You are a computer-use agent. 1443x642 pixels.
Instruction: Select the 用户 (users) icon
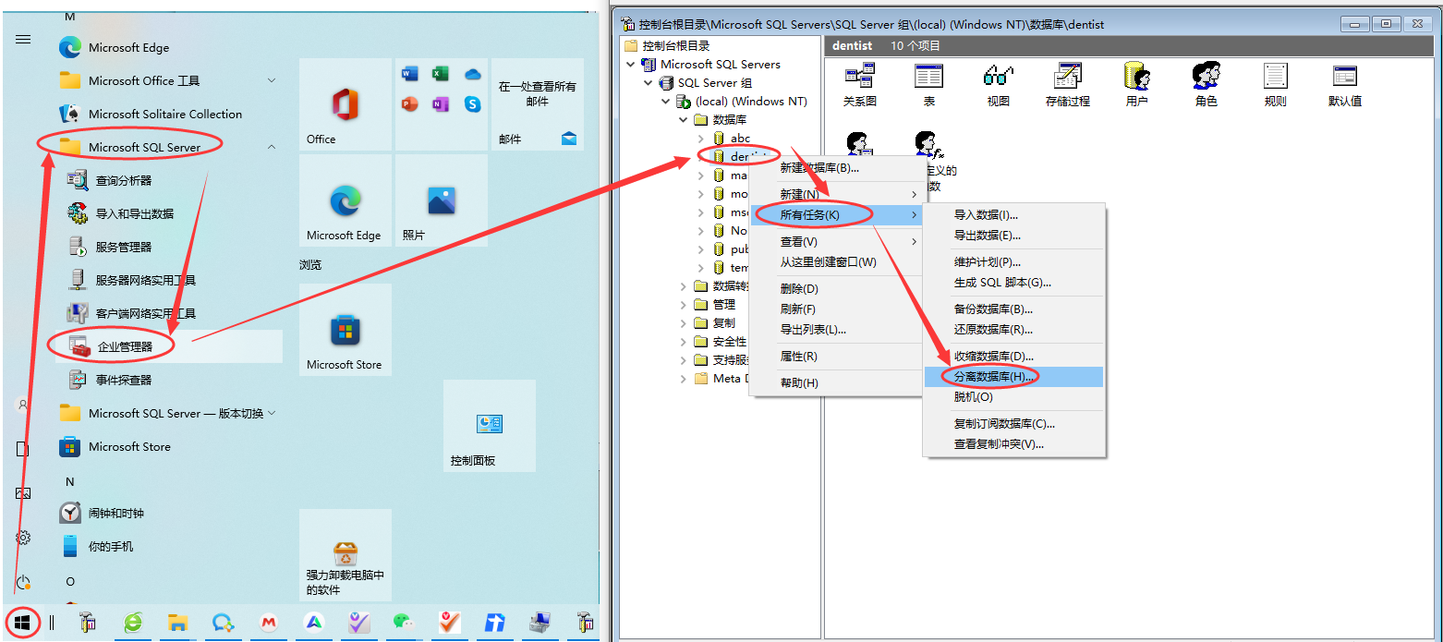coord(1136,85)
